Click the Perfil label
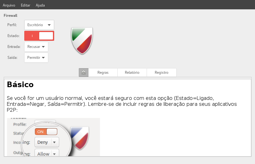The height and width of the screenshot is (164, 255). [12, 25]
